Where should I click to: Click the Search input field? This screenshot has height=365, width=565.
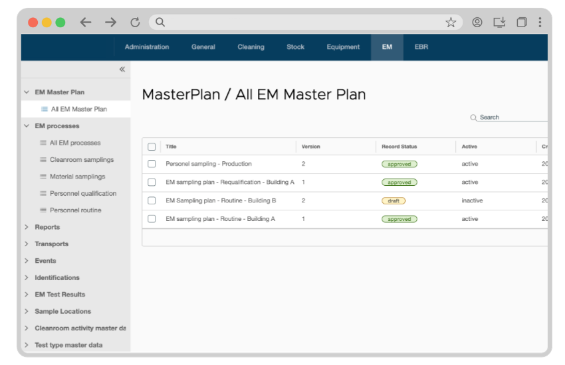coord(512,117)
